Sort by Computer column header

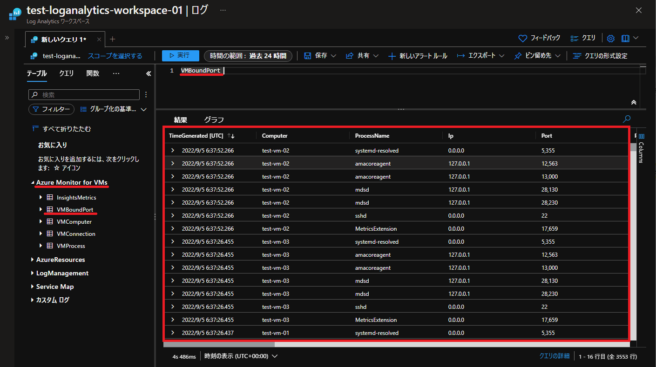(x=275, y=136)
